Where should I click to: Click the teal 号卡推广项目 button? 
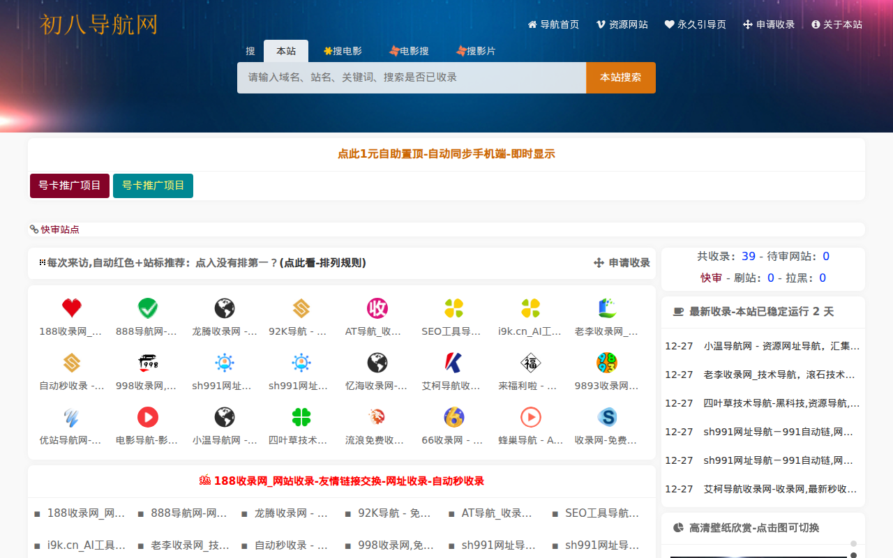[x=153, y=186]
